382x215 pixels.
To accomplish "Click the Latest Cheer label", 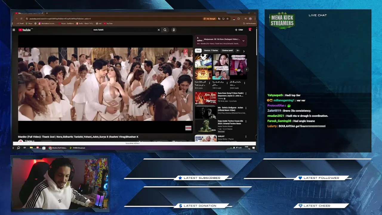I will pos(317,206).
